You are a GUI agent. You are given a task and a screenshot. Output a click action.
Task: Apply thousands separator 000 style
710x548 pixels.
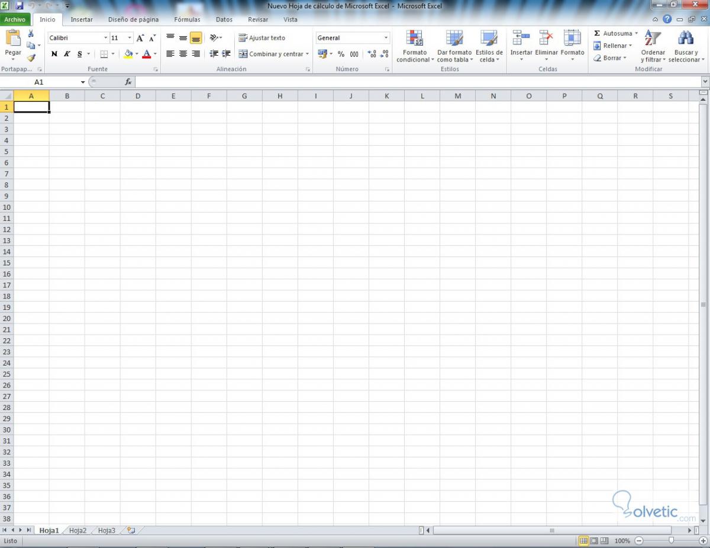354,54
